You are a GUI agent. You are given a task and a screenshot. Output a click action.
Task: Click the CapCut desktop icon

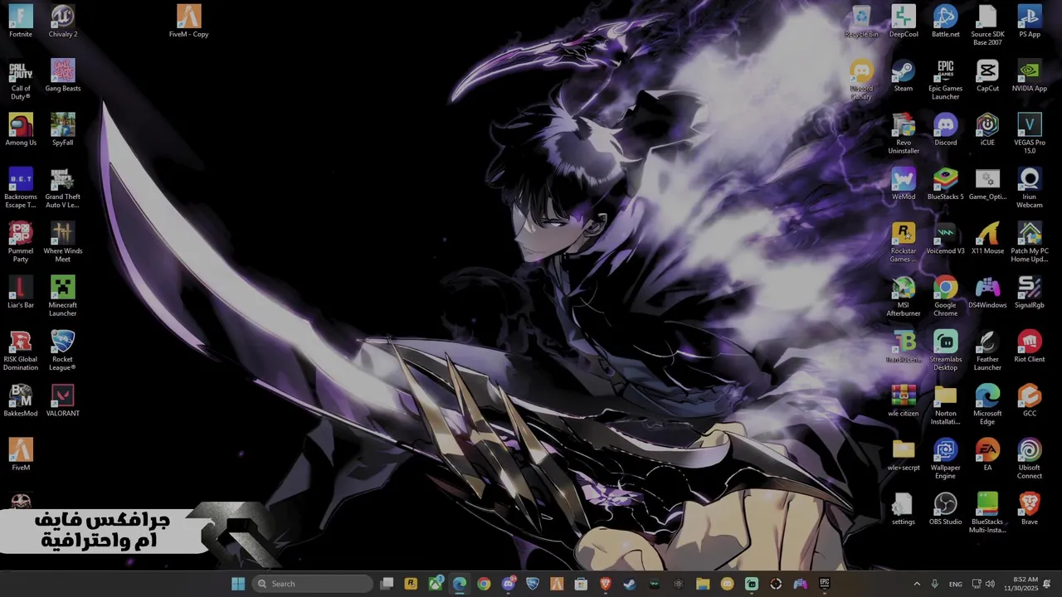[x=987, y=75]
